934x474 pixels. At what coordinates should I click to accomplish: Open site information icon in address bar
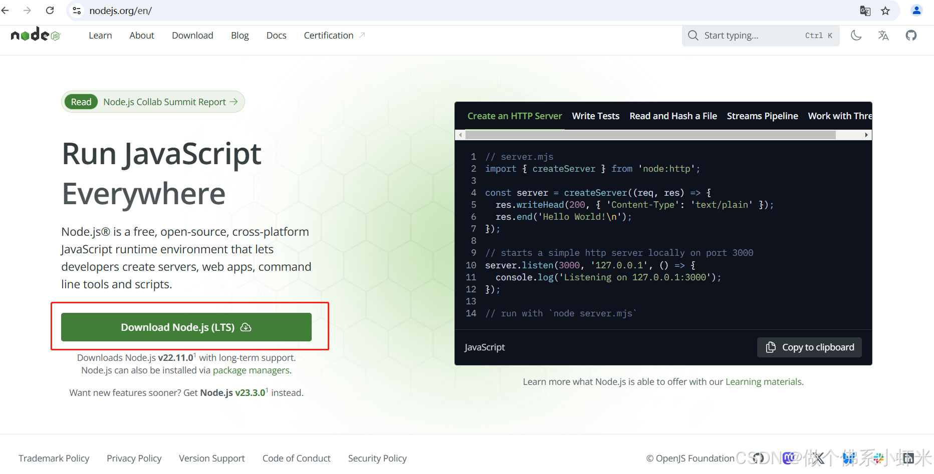77,11
